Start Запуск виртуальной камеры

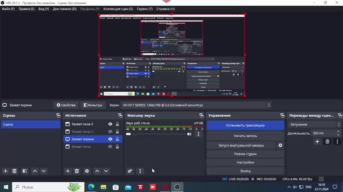tap(241, 145)
